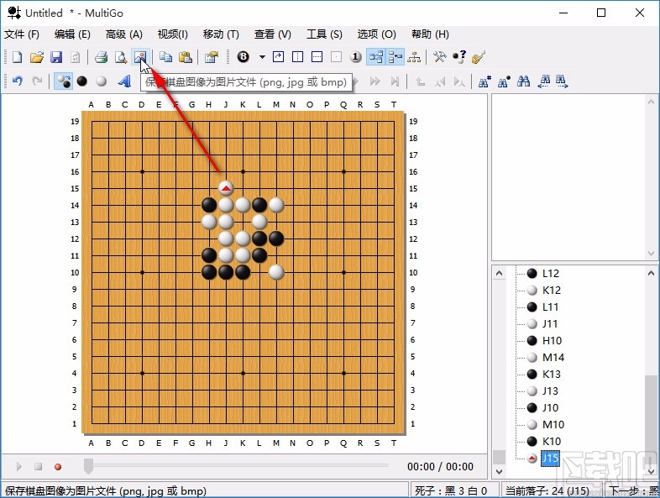This screenshot has width=660, height=498.
Task: Click fast forward moves button
Action: pos(375,81)
